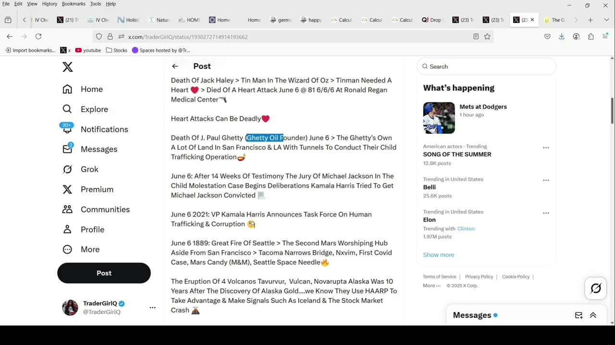The width and height of the screenshot is (615, 345).
Task: Open the Belli trend
Action: (x=429, y=187)
